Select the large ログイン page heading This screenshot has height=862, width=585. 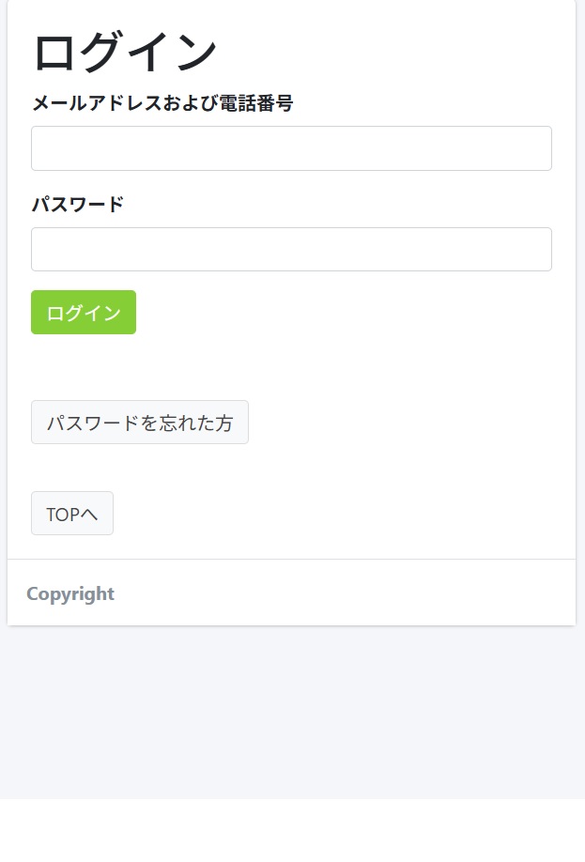click(126, 52)
